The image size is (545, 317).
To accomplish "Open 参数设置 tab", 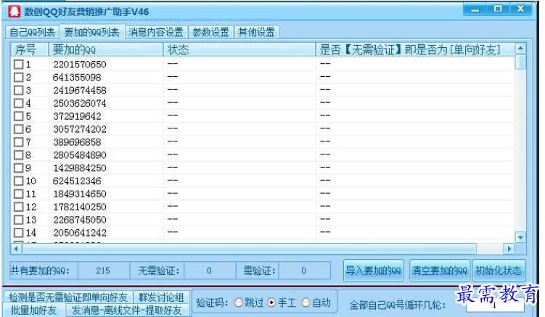I will point(210,33).
